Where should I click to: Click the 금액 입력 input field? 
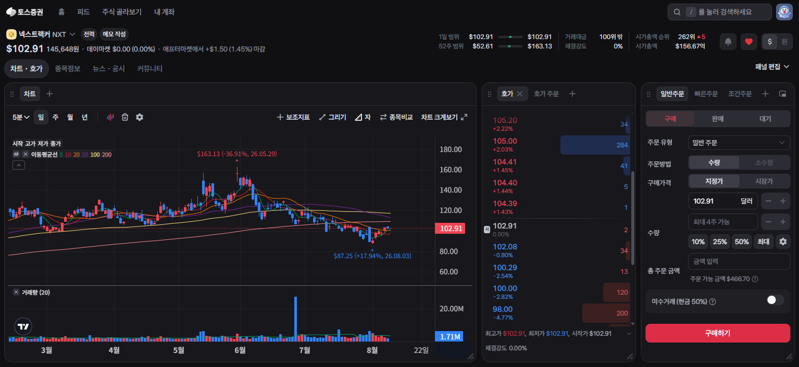tap(739, 261)
